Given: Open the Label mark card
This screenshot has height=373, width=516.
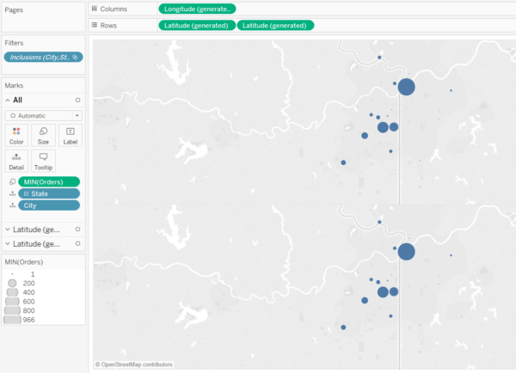Looking at the screenshot, I should point(71,135).
